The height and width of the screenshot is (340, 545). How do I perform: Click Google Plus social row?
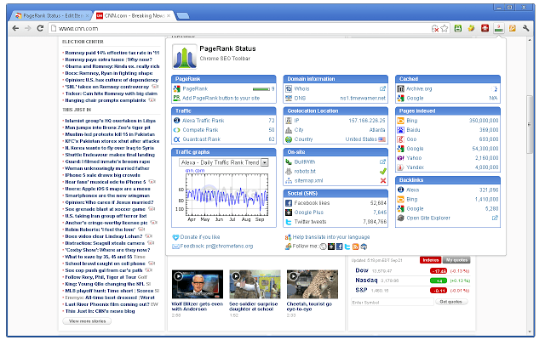336,212
